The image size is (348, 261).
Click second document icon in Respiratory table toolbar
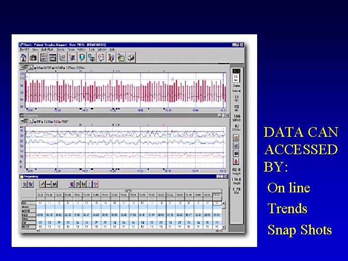(x=30, y=184)
